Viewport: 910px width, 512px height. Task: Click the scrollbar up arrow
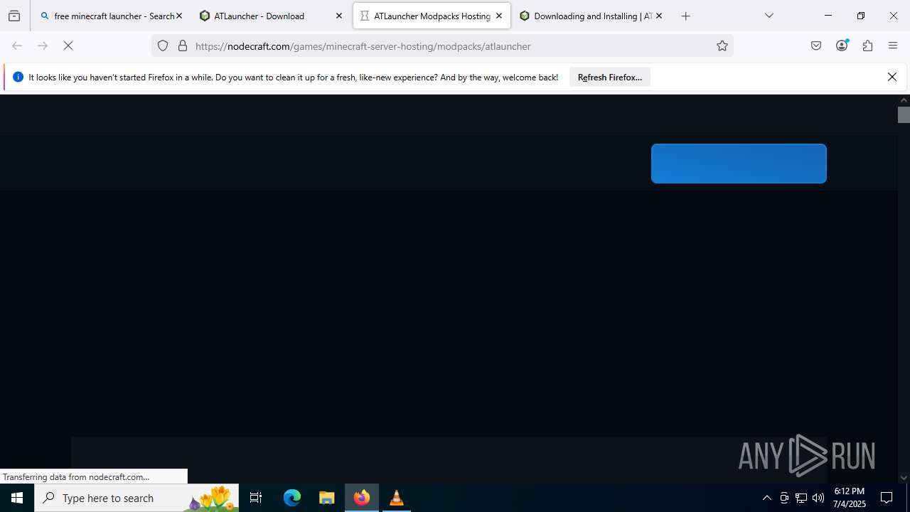904,100
